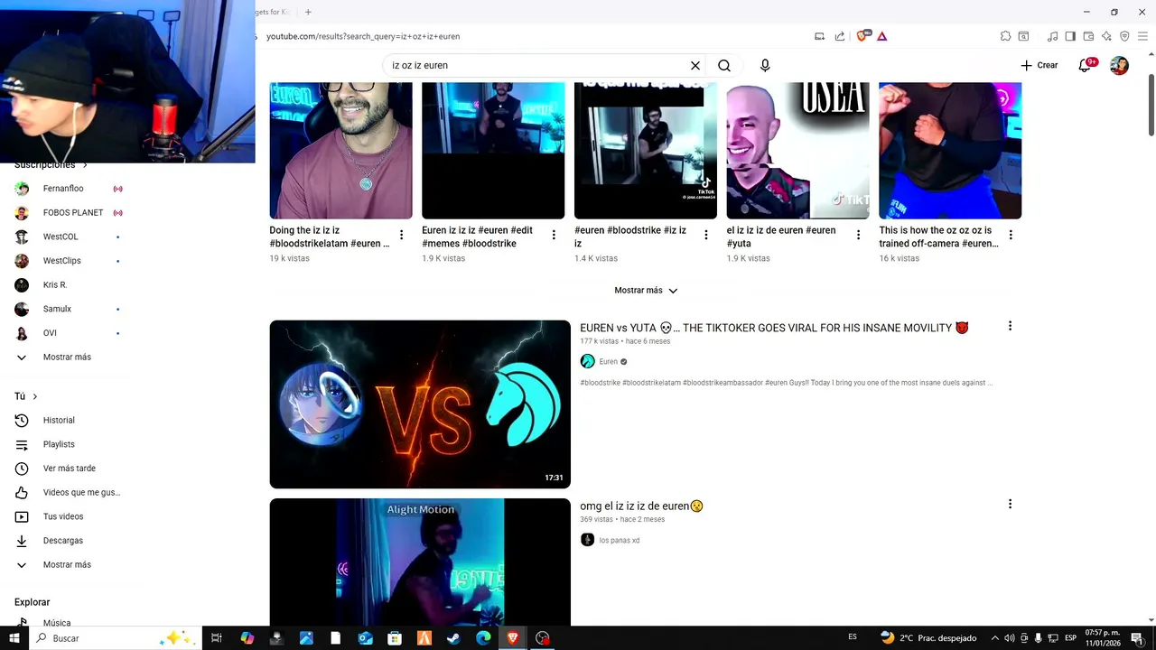Open options for 'Doing the iz iz iz' short
The height and width of the screenshot is (650, 1156).
401,235
